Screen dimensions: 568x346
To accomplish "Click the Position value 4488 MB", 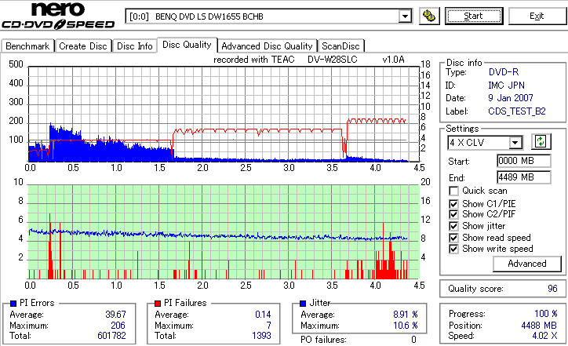I will pyautogui.click(x=539, y=326).
